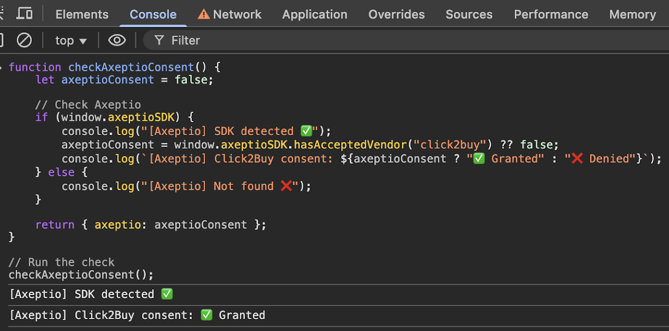The image size is (669, 331).
Task: Select the 'Click2Buy consent: Granted' log output
Action: (137, 315)
